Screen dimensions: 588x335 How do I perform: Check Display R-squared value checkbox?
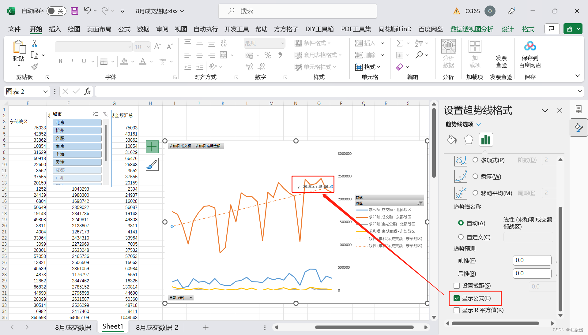point(457,310)
